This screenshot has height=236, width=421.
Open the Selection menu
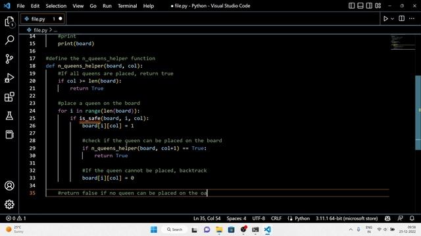56,6
